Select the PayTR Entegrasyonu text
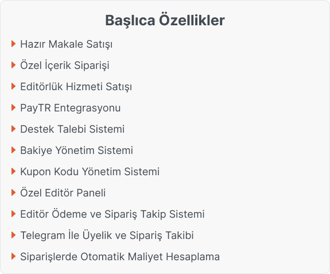 click(70, 108)
